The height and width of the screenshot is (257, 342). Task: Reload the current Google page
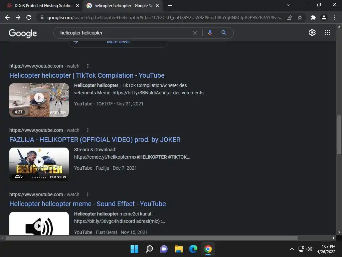click(29, 17)
